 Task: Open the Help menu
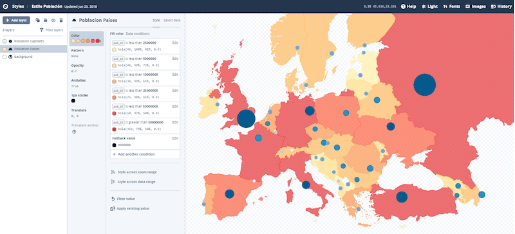tap(408, 6)
